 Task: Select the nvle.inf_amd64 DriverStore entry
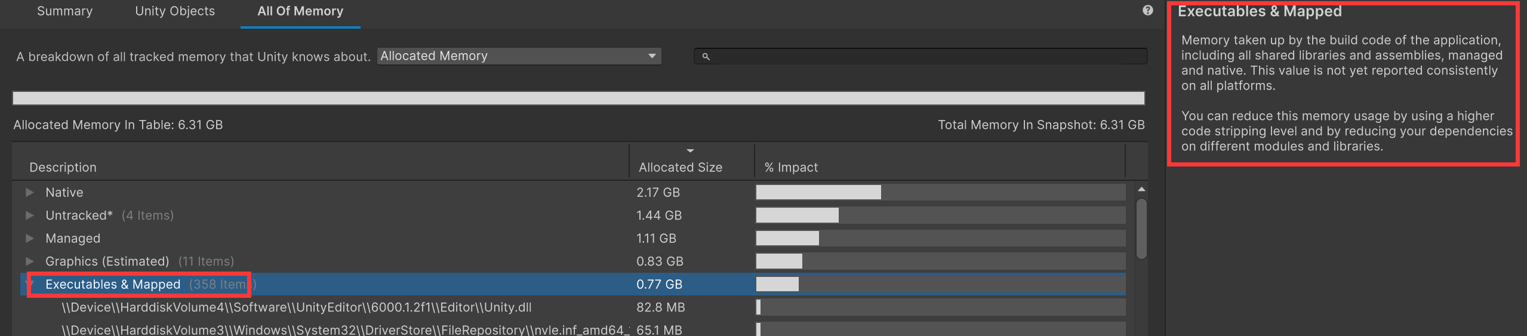(344, 329)
